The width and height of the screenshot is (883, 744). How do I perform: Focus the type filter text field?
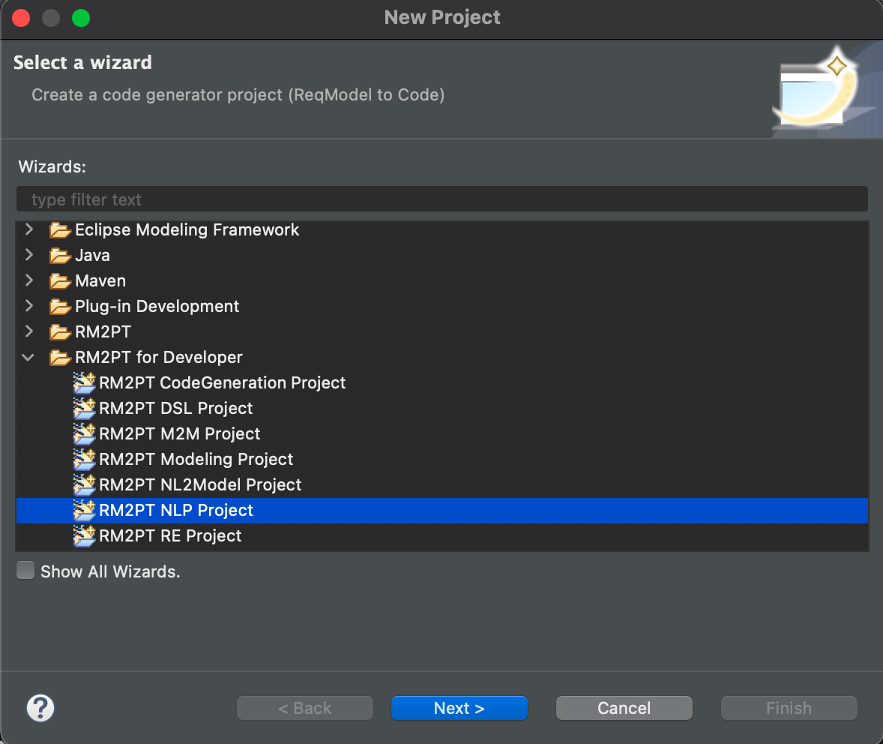[442, 199]
